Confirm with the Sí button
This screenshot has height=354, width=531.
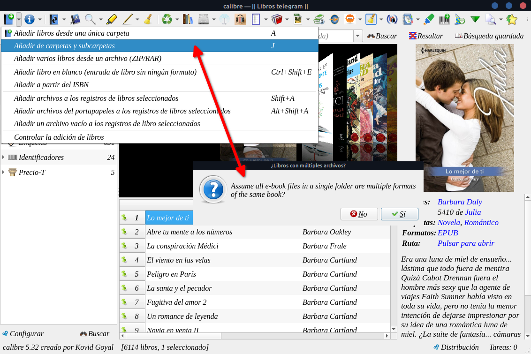pyautogui.click(x=399, y=214)
